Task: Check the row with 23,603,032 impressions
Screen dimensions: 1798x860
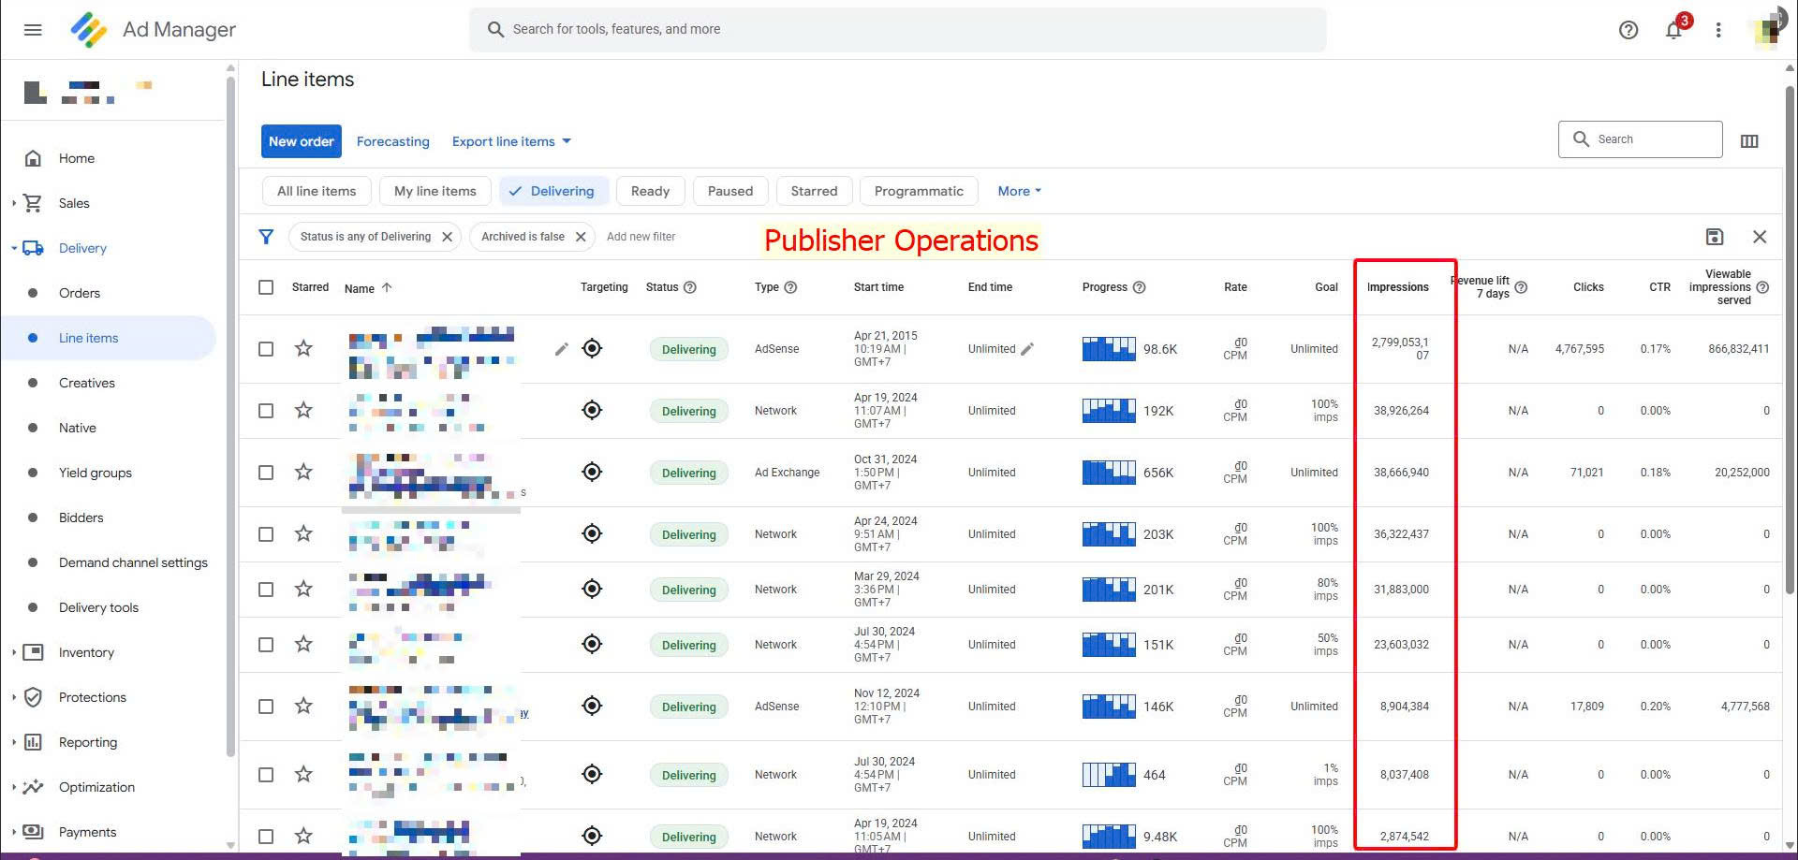Action: point(266,645)
